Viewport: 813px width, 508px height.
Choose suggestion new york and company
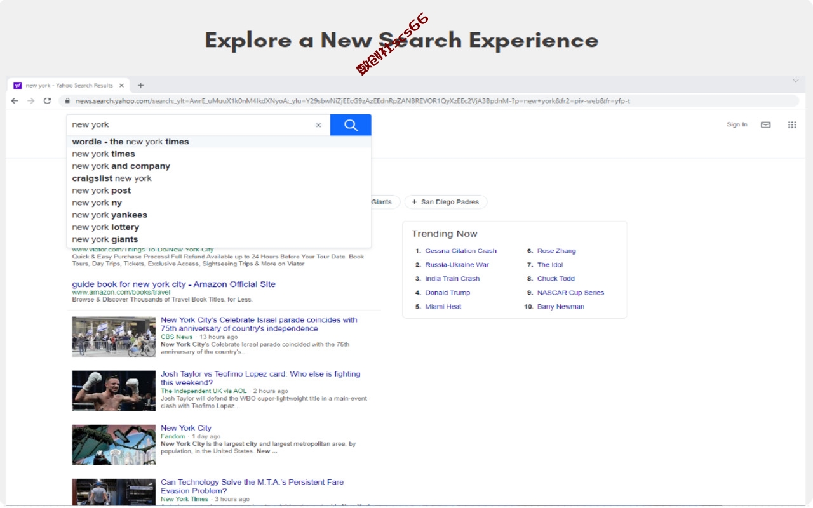(218, 166)
